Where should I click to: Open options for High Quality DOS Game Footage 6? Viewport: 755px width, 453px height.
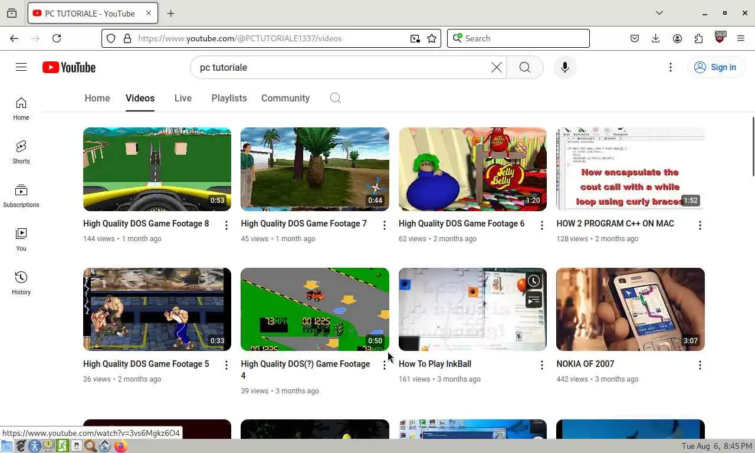click(x=541, y=225)
